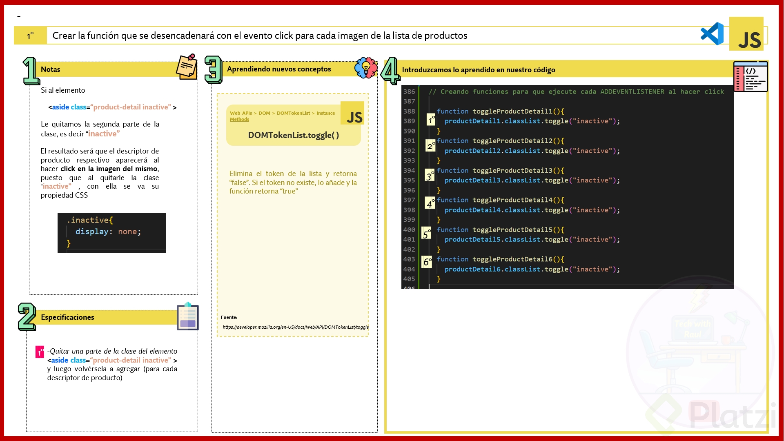
Task: Click the code comment on line 386
Action: pyautogui.click(x=576, y=91)
